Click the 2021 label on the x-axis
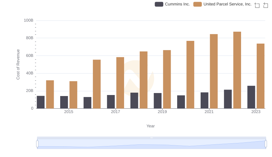Image resolution: width=272 pixels, height=157 pixels. [209, 112]
